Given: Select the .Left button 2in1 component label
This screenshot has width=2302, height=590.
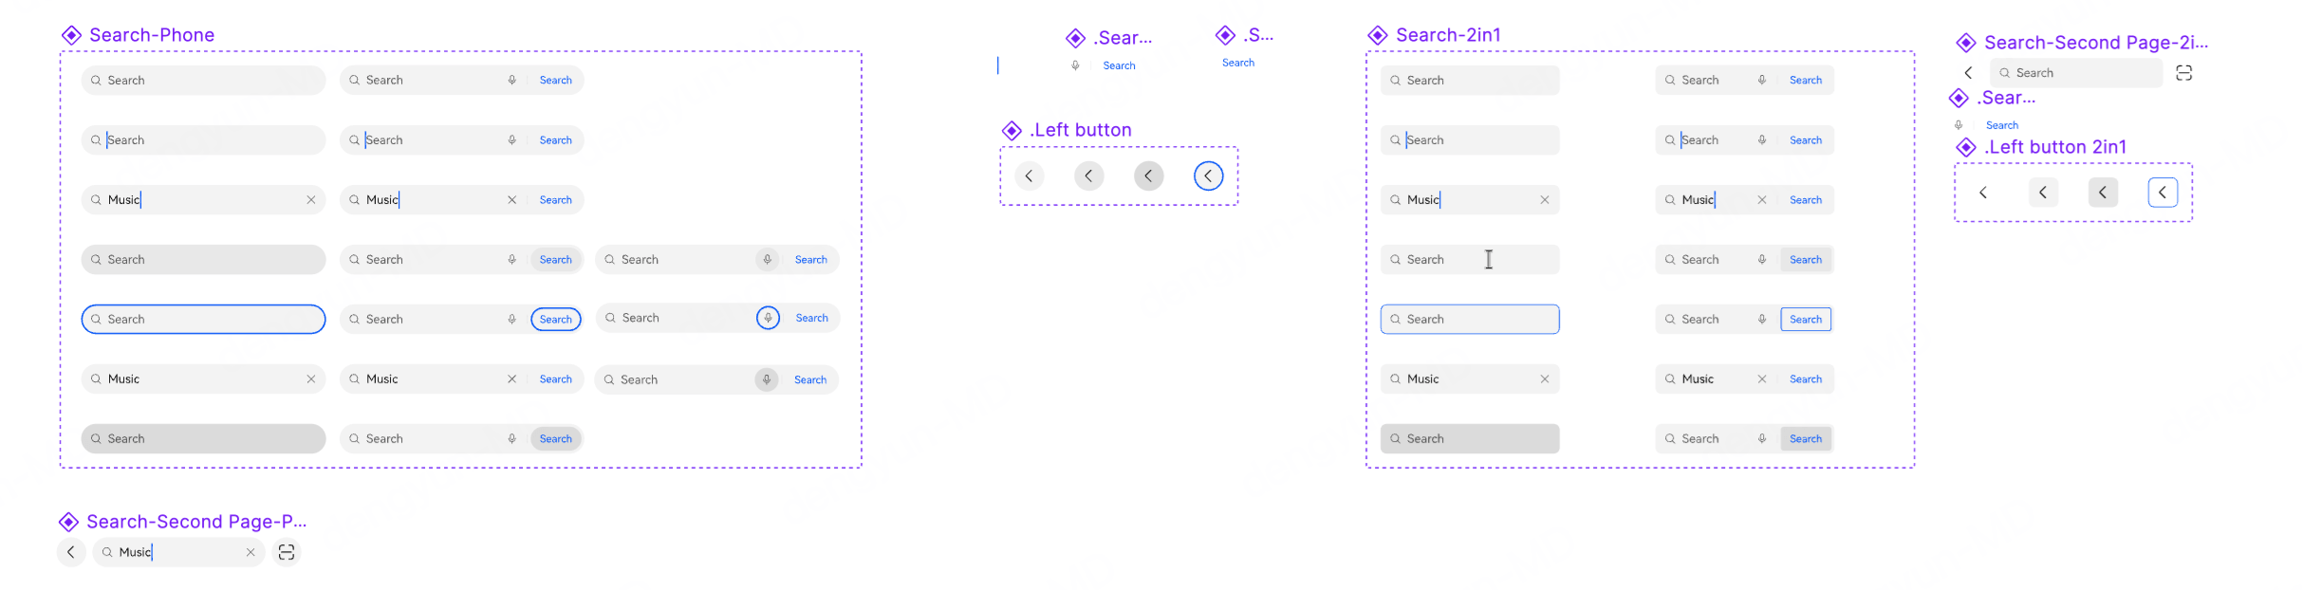Looking at the screenshot, I should pyautogui.click(x=2055, y=147).
